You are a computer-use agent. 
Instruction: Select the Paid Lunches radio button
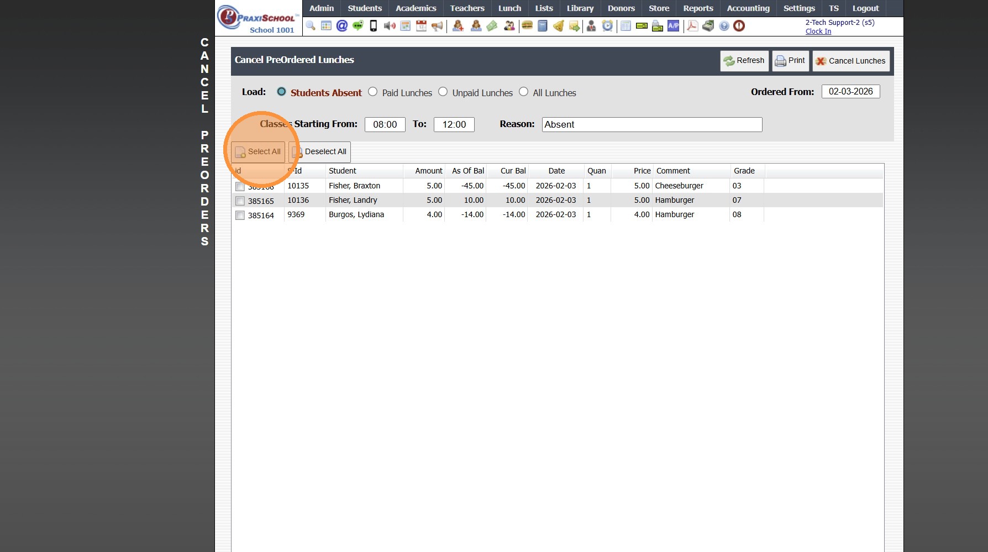coord(373,92)
